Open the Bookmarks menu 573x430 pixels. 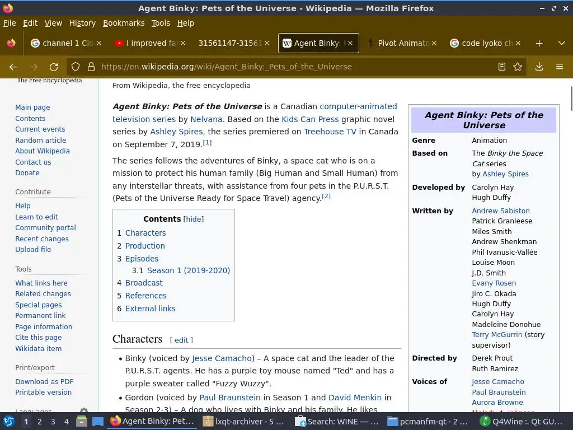point(124,23)
